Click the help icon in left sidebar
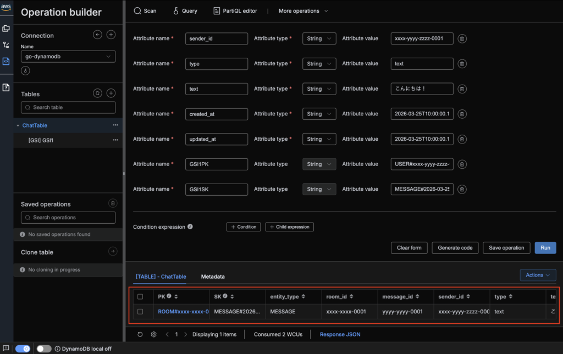Viewport: 563px width, 354px height. pos(6,87)
